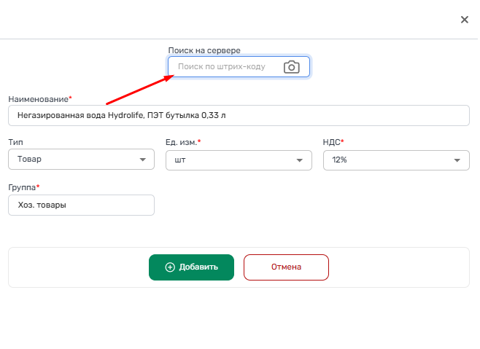
Task: Click the Ед. изм. label
Action: click(x=181, y=143)
